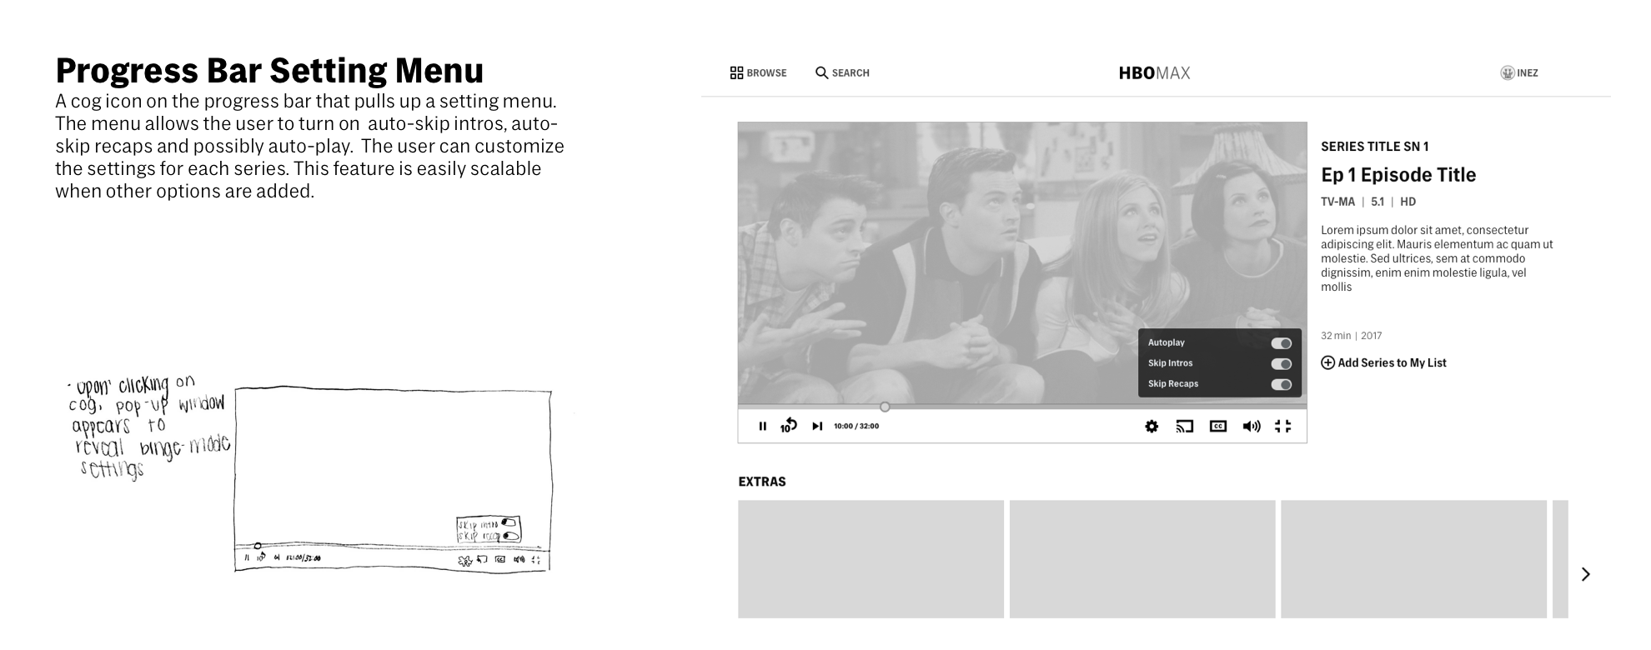The width and height of the screenshot is (1651, 650).
Task: Click the Skip Recaps label in popup
Action: pos(1172,383)
